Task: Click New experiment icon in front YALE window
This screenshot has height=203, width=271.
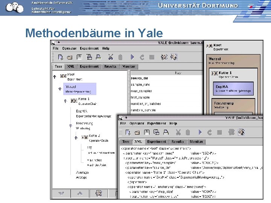Action: (128, 132)
